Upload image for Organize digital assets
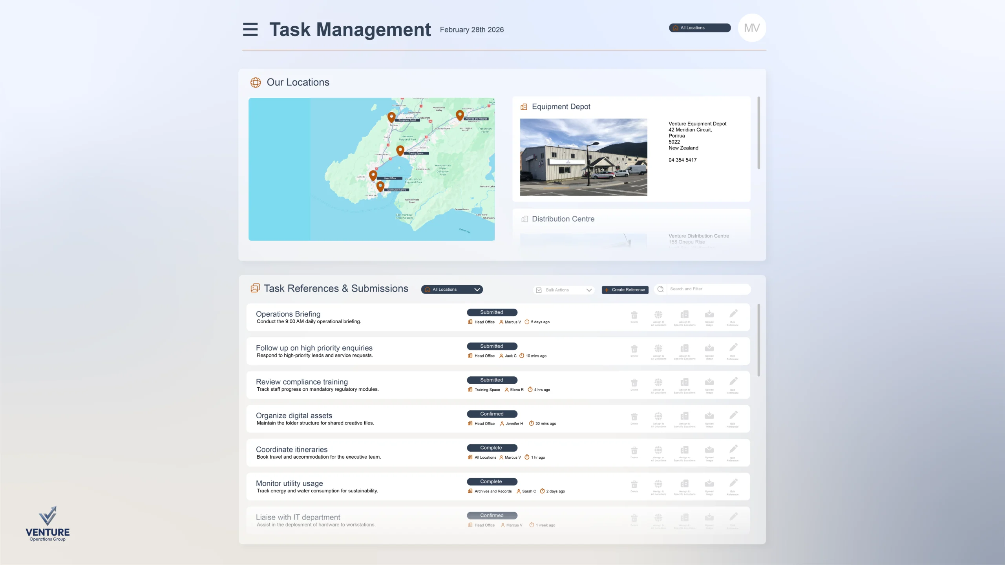The height and width of the screenshot is (565, 1005). pyautogui.click(x=709, y=419)
